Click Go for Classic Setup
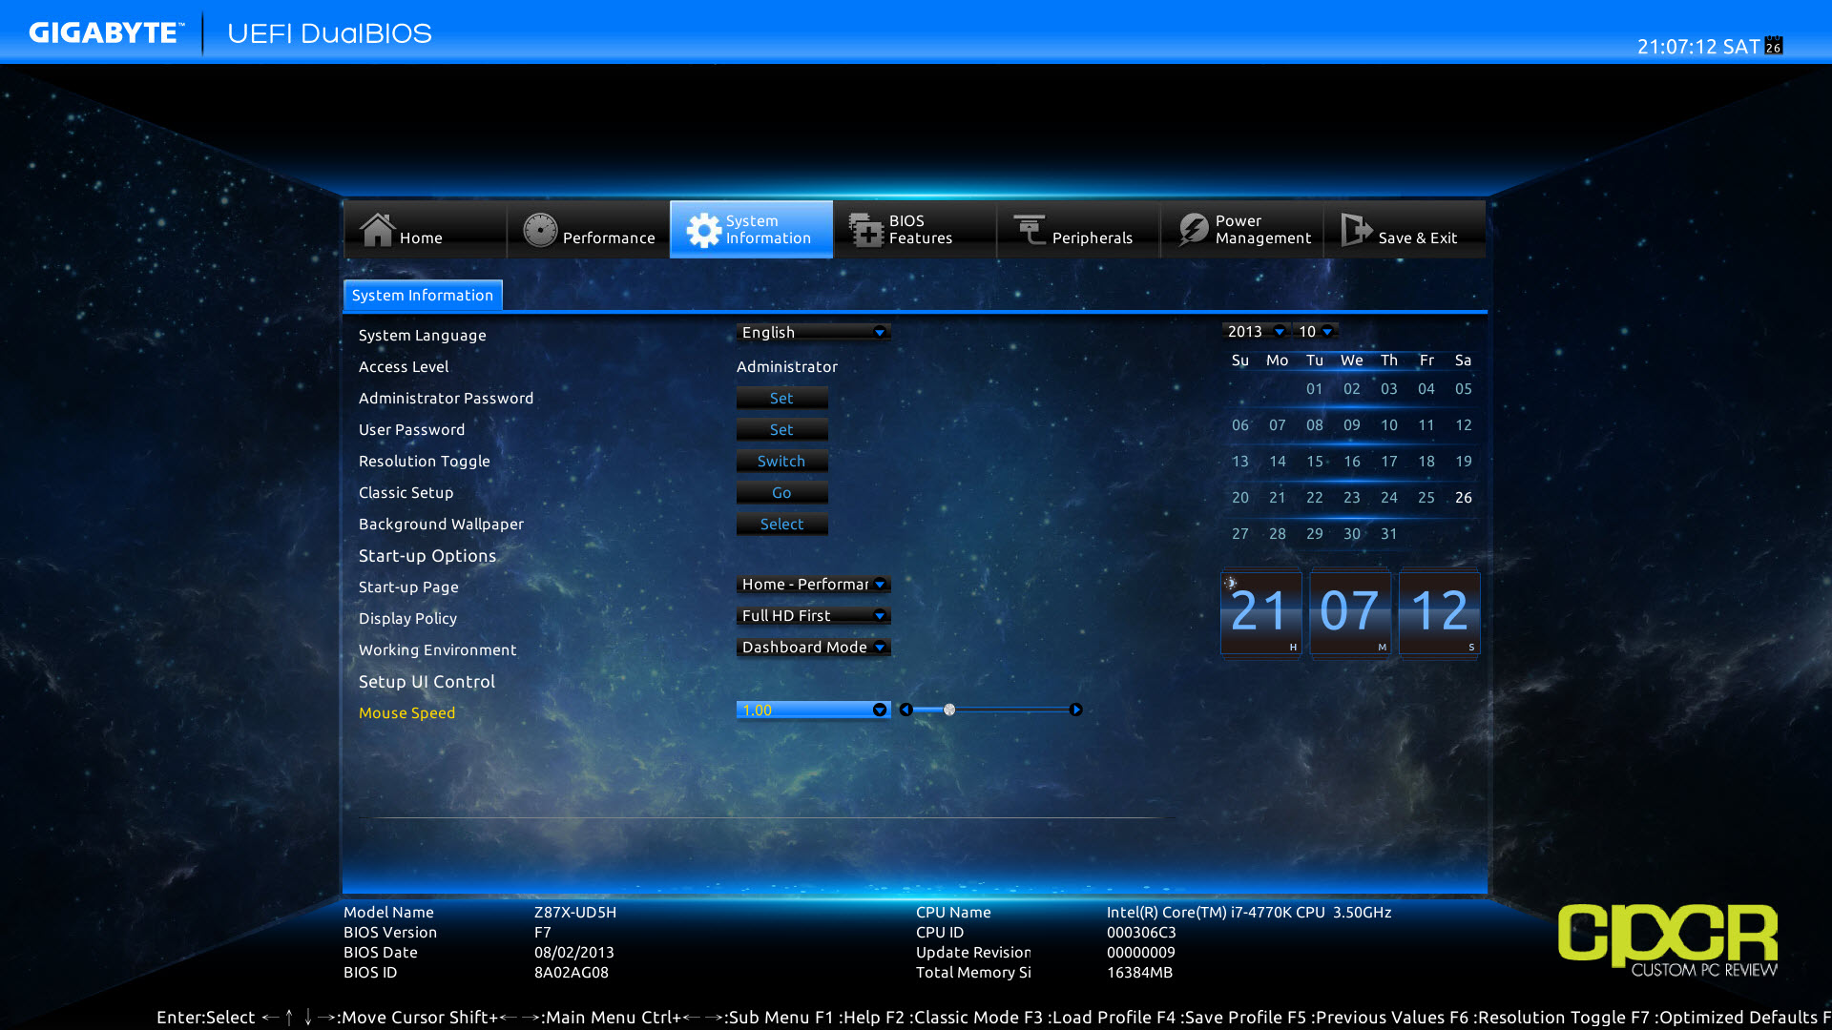This screenshot has height=1030, width=1832. [781, 493]
